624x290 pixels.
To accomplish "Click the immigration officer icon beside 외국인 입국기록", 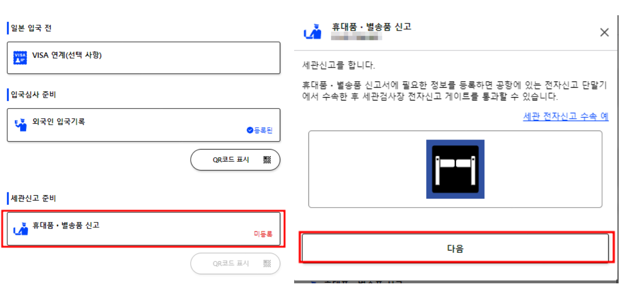I will (x=20, y=125).
